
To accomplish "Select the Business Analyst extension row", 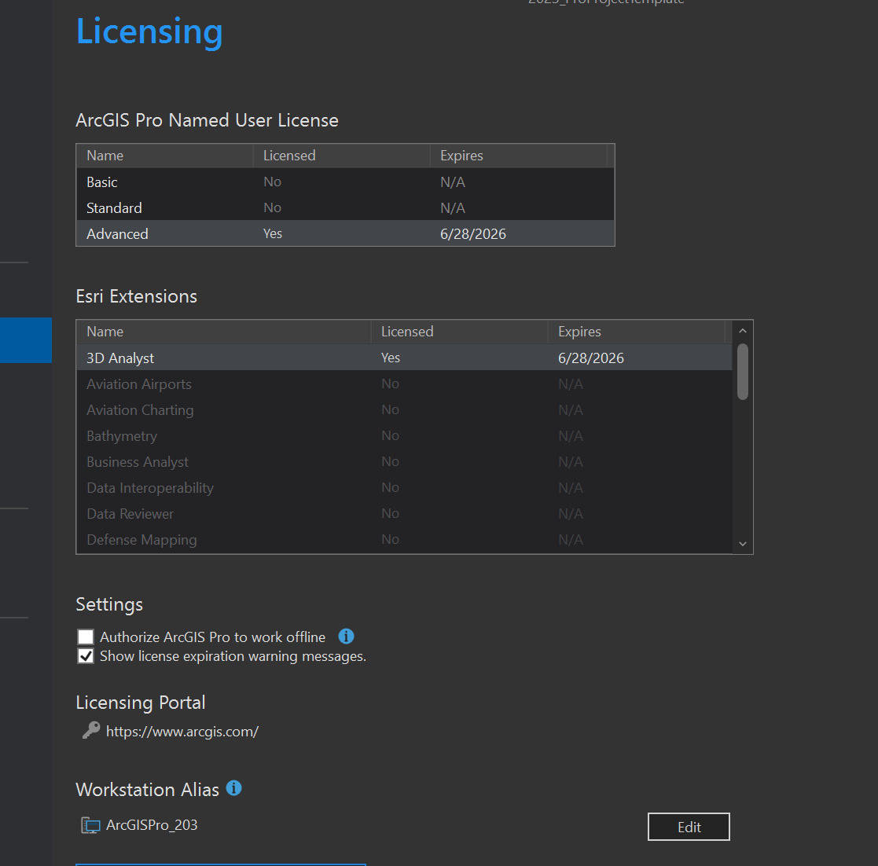I will point(404,462).
